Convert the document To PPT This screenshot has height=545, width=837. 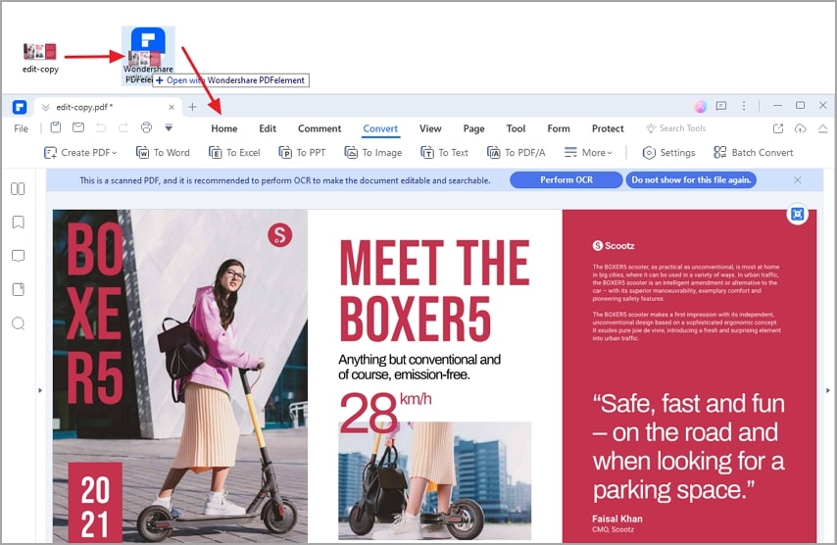point(302,153)
